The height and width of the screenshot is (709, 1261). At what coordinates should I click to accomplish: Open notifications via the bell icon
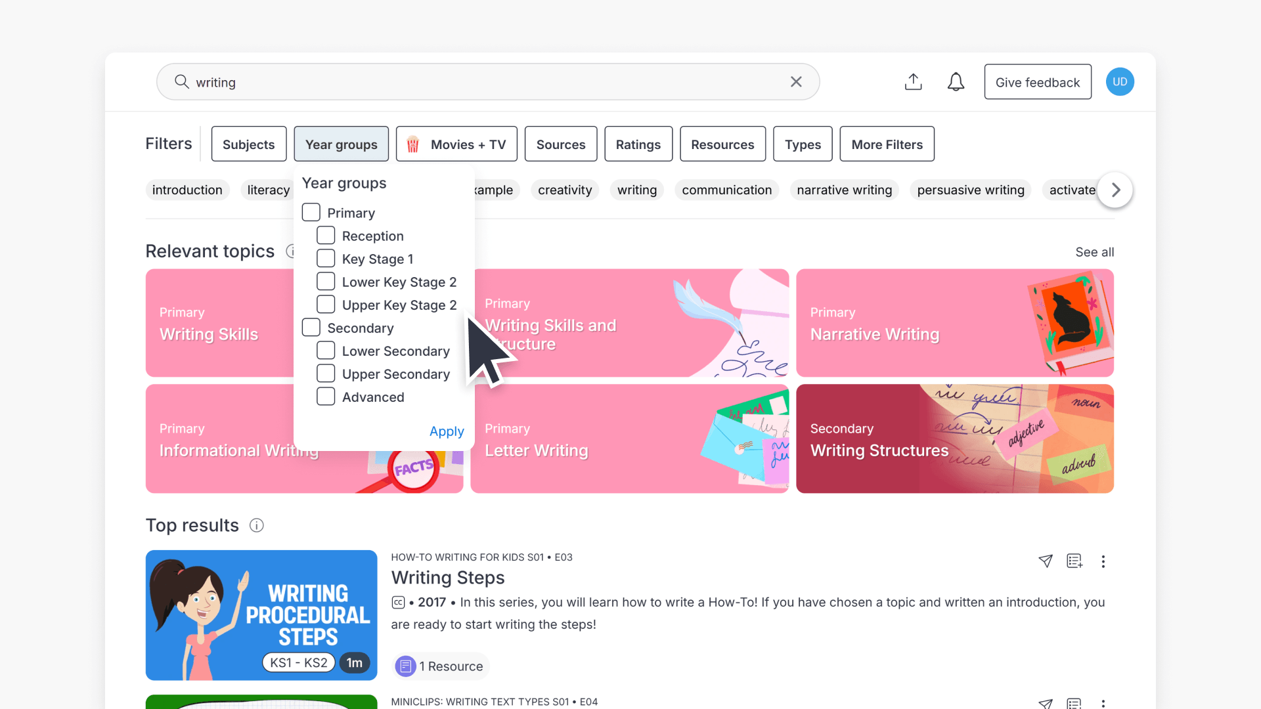coord(956,81)
